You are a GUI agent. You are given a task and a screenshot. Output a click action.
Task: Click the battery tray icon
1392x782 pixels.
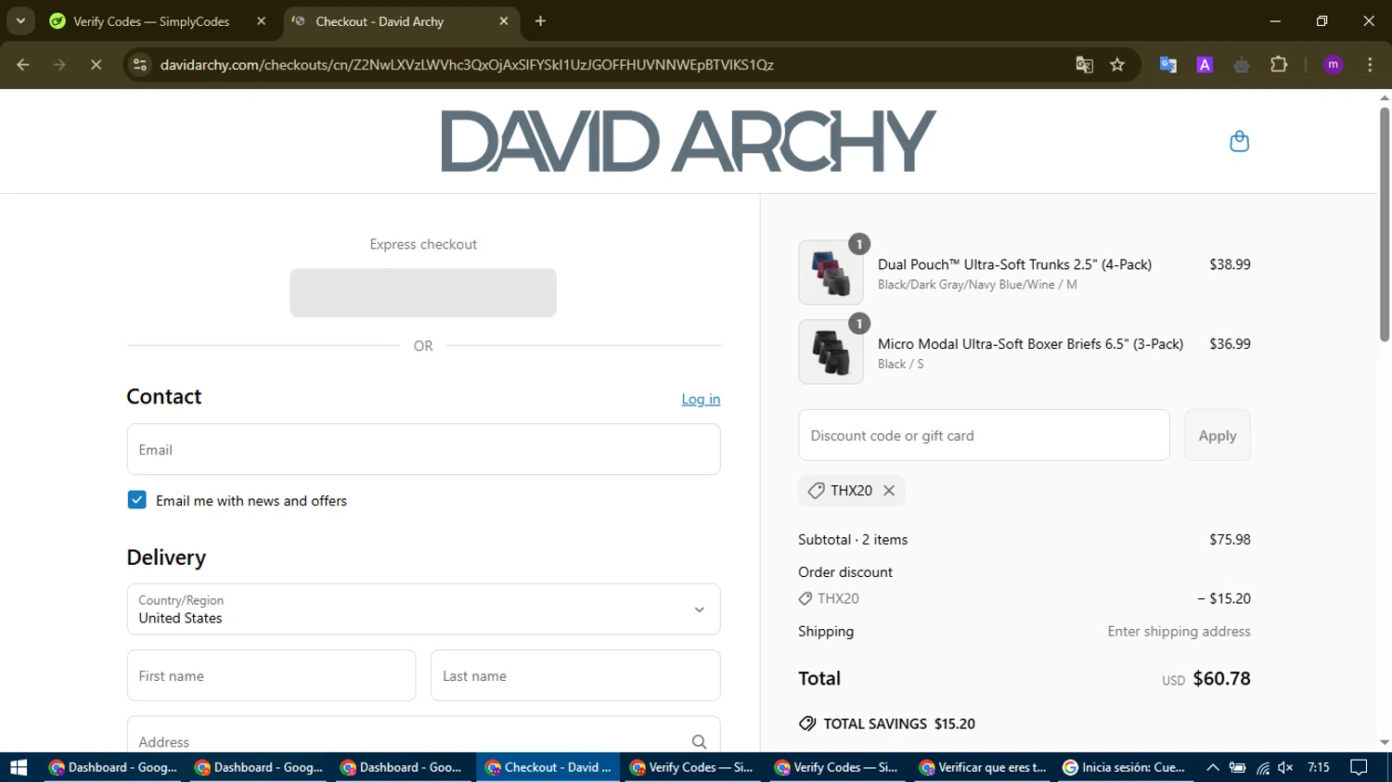click(1237, 767)
